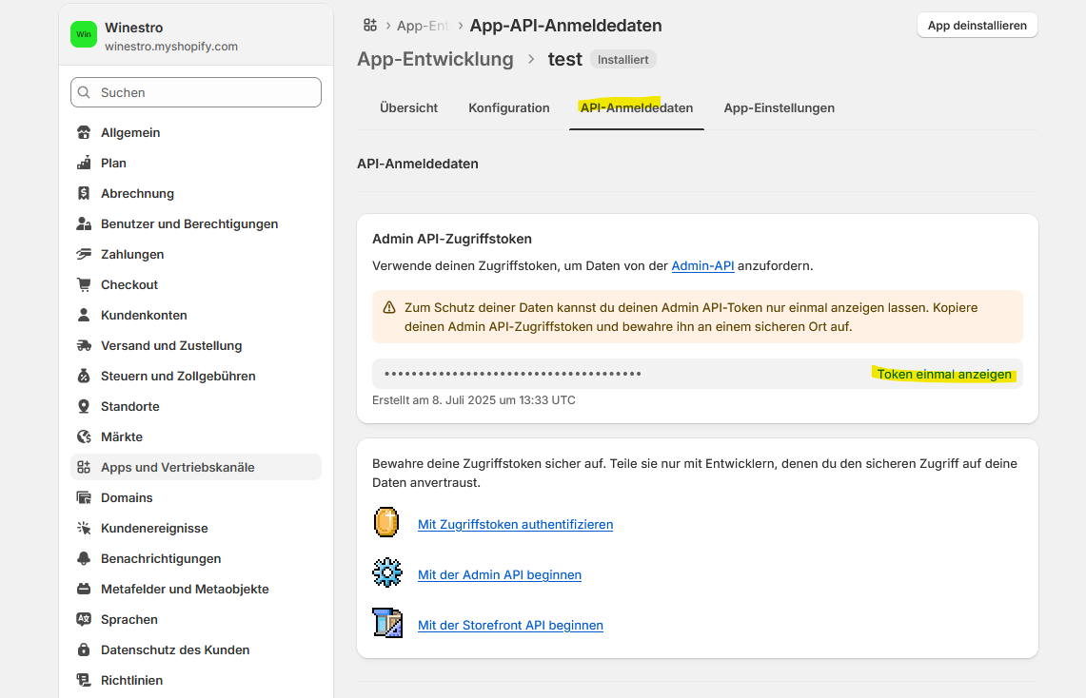Click the gear icon beside Admin API link
1086x698 pixels.
click(x=386, y=573)
